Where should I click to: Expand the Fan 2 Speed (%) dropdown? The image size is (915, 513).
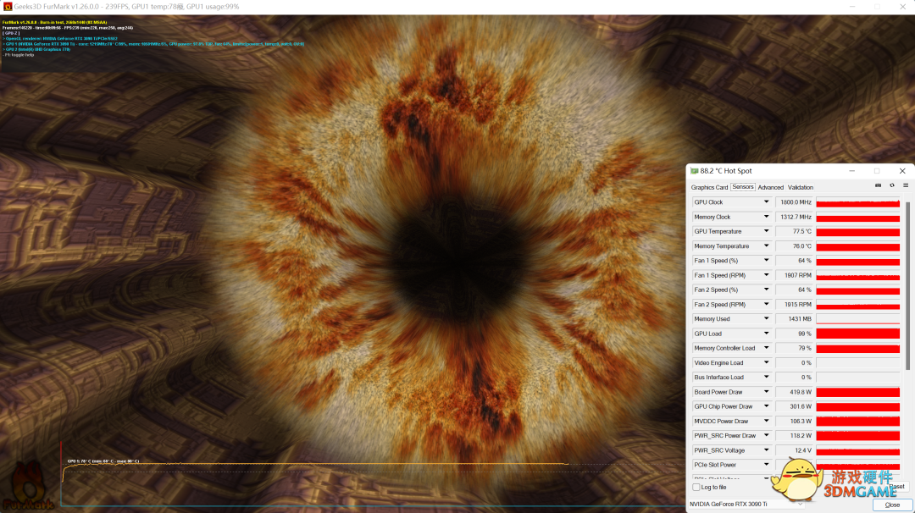coord(766,290)
